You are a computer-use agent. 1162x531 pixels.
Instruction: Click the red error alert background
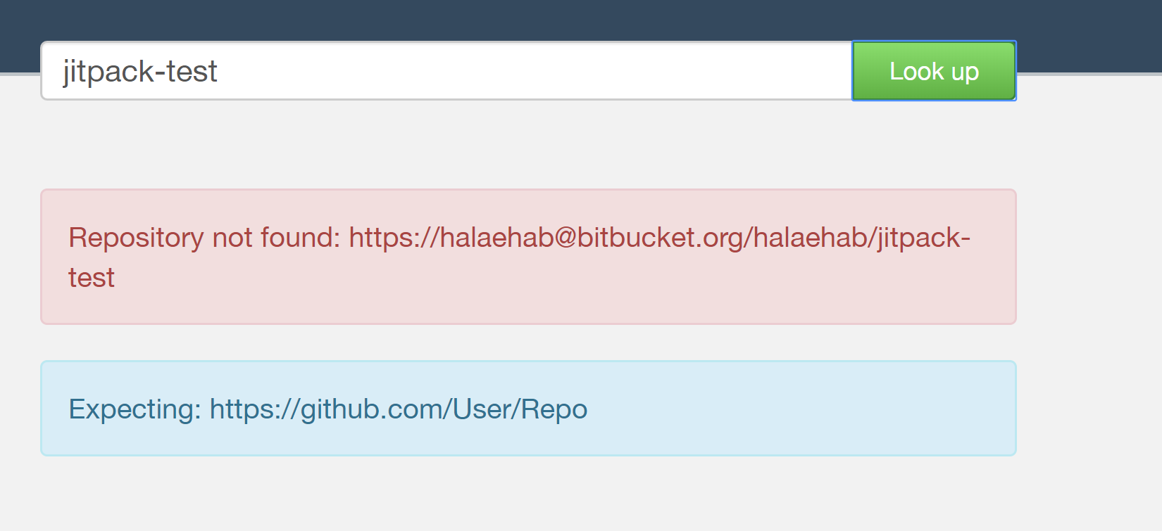pyautogui.click(x=528, y=309)
